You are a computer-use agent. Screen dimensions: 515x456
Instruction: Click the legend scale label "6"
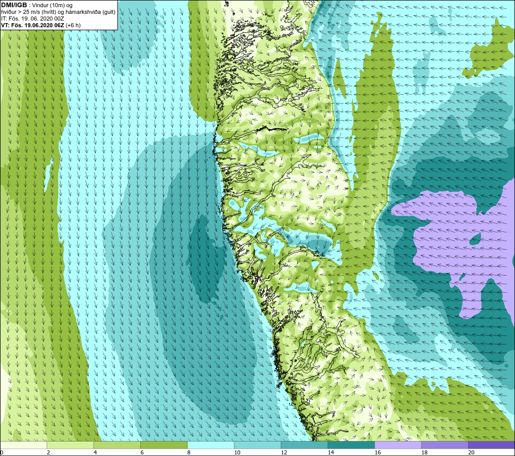[x=142, y=452]
